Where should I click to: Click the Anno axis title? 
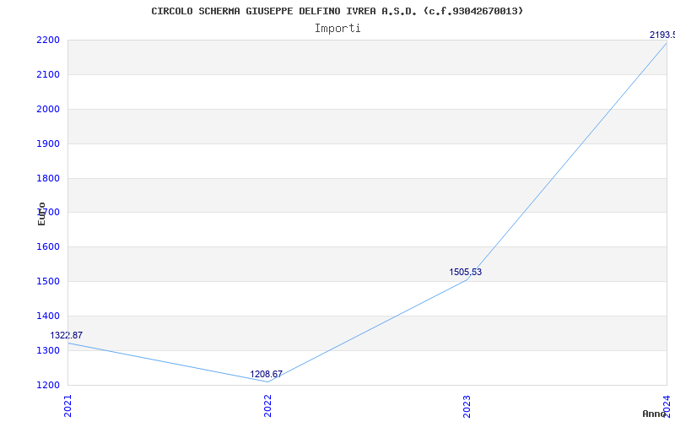coord(654,414)
